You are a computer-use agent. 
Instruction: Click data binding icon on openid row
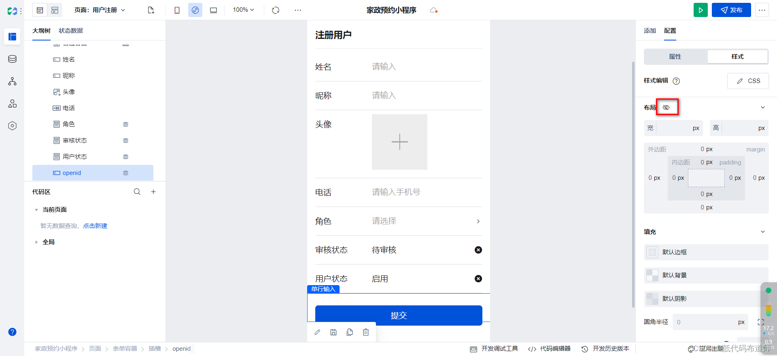point(126,173)
